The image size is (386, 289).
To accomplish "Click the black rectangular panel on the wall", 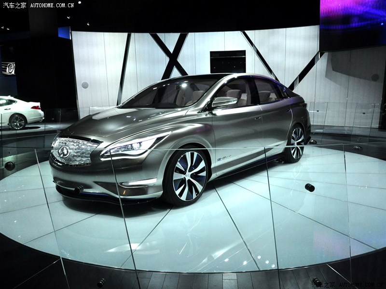I will point(227,62).
